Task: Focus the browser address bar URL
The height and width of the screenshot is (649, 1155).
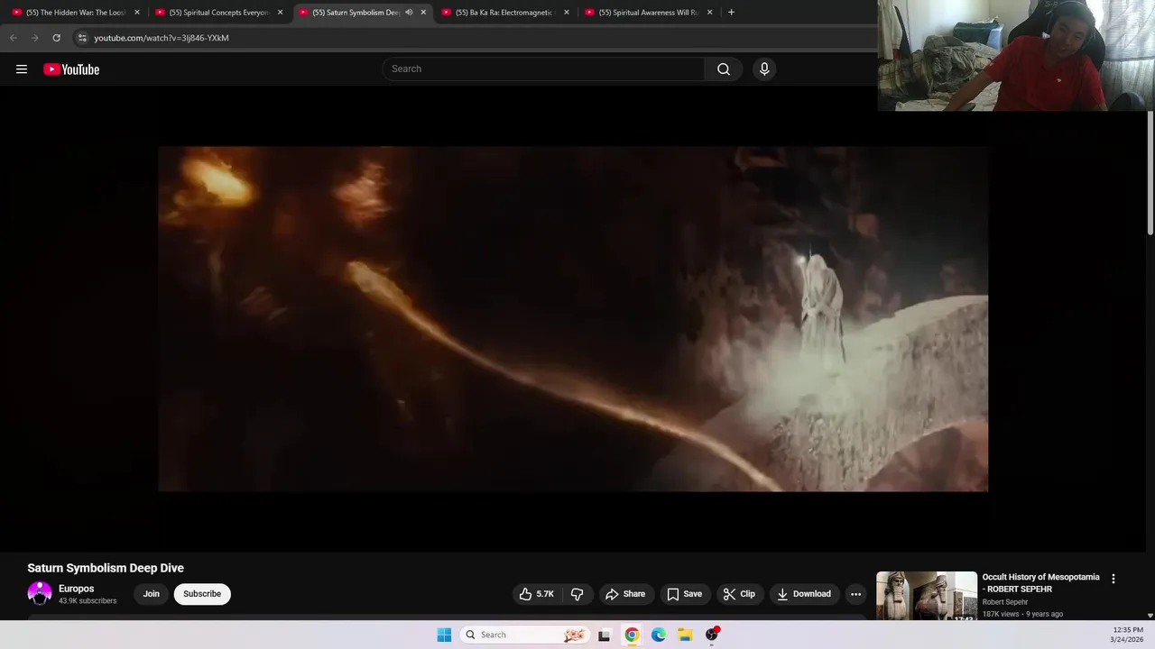Action: coord(162,38)
